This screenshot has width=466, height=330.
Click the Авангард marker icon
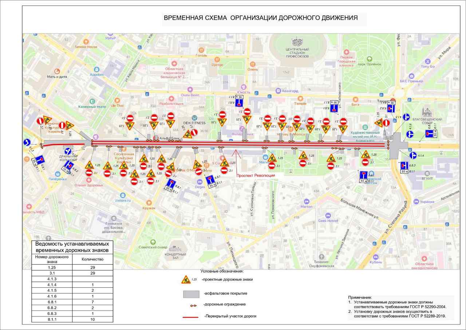tap(278, 91)
